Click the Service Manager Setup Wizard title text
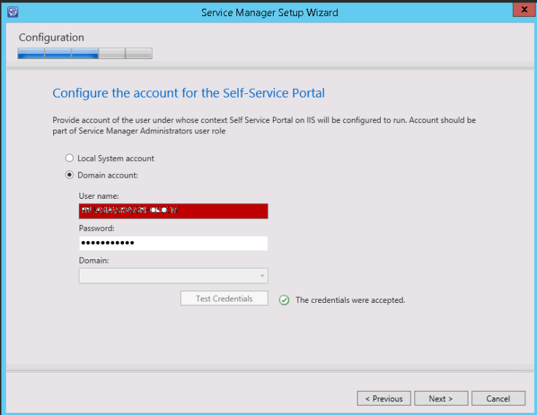Image resolution: width=537 pixels, height=415 pixels. coord(269,12)
